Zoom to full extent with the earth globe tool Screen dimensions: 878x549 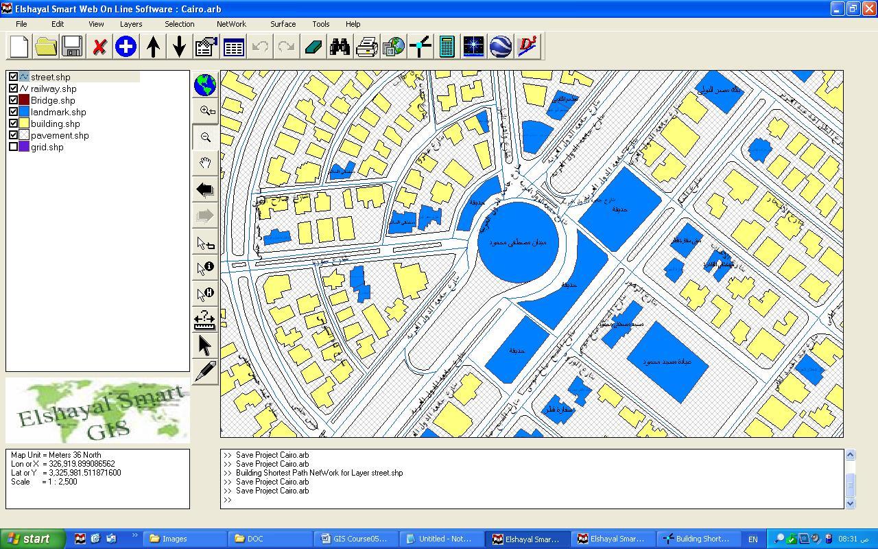tap(205, 85)
